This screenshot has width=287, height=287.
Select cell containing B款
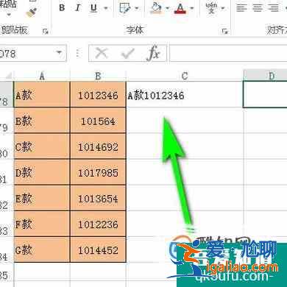pyautogui.click(x=42, y=121)
